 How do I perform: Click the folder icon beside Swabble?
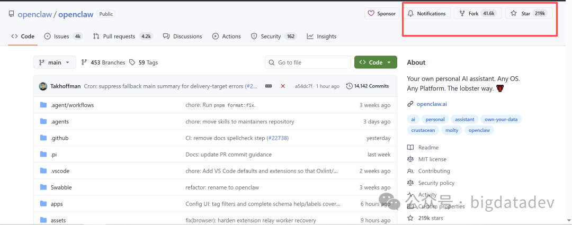click(43, 187)
